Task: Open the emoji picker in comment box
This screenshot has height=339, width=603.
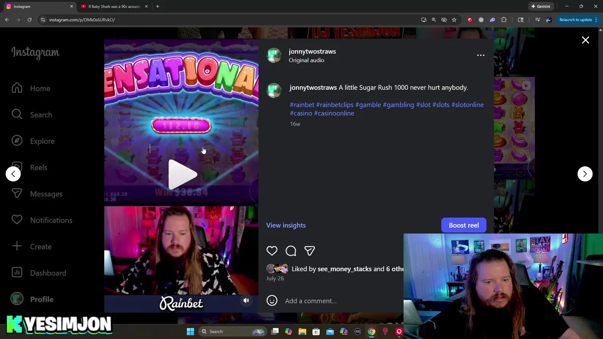Action: [272, 301]
